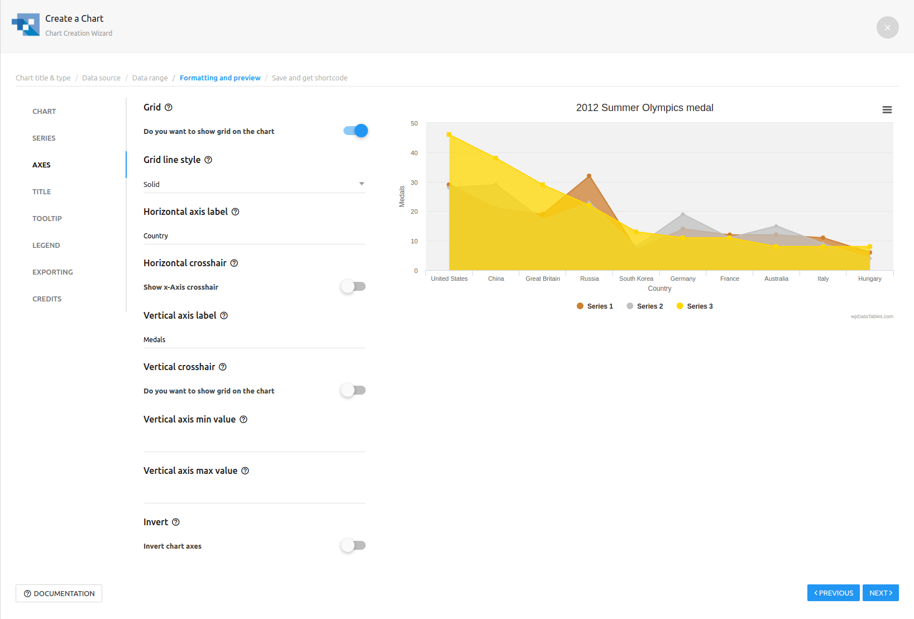Image resolution: width=914 pixels, height=619 pixels.
Task: Click the wpDataTables.com chart credit link
Action: (x=872, y=316)
